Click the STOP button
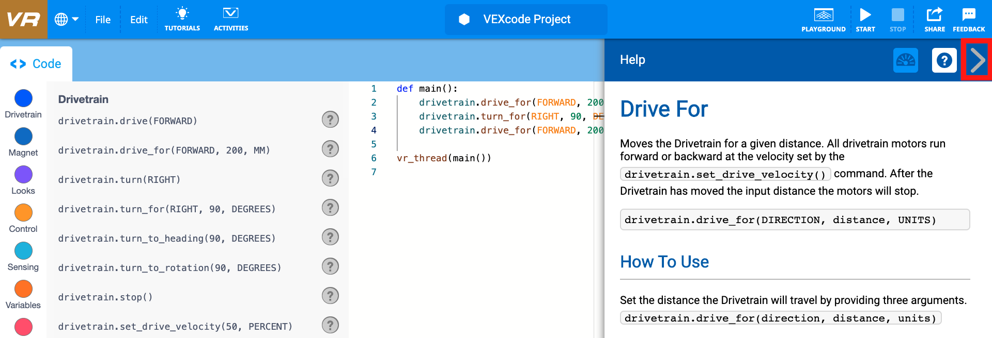Screen dimensions: 992x338 coord(897,20)
